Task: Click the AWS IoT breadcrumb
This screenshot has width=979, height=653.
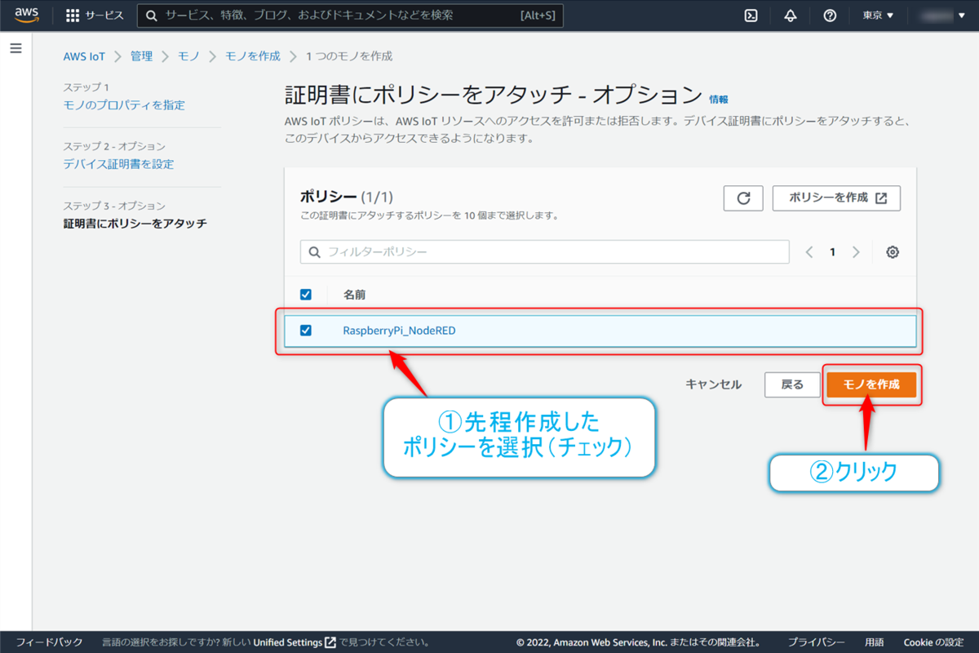Action: click(84, 56)
